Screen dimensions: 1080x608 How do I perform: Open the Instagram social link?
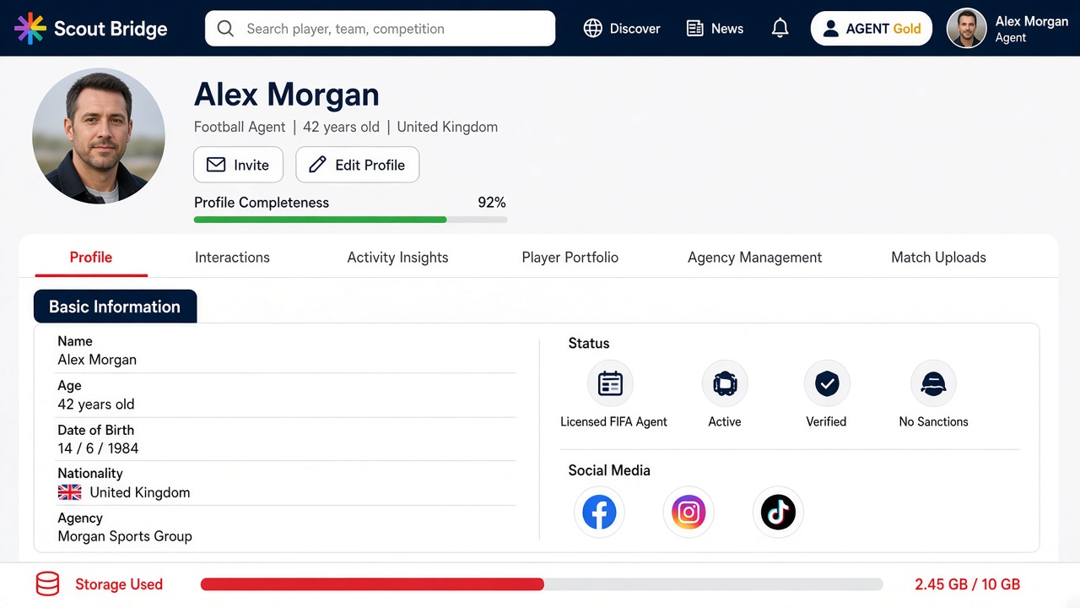click(688, 512)
